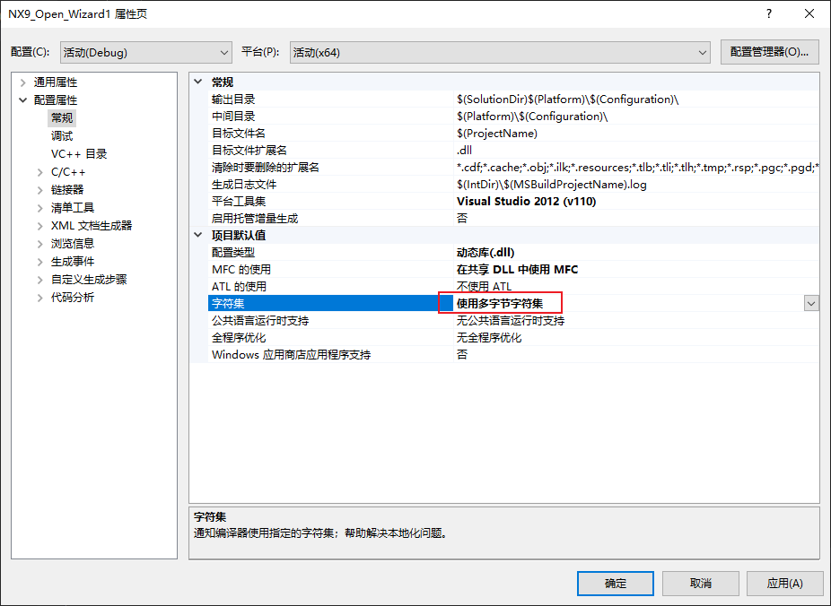This screenshot has width=831, height=606.
Task: Expand the 代码分析 tree node
Action: 40,298
